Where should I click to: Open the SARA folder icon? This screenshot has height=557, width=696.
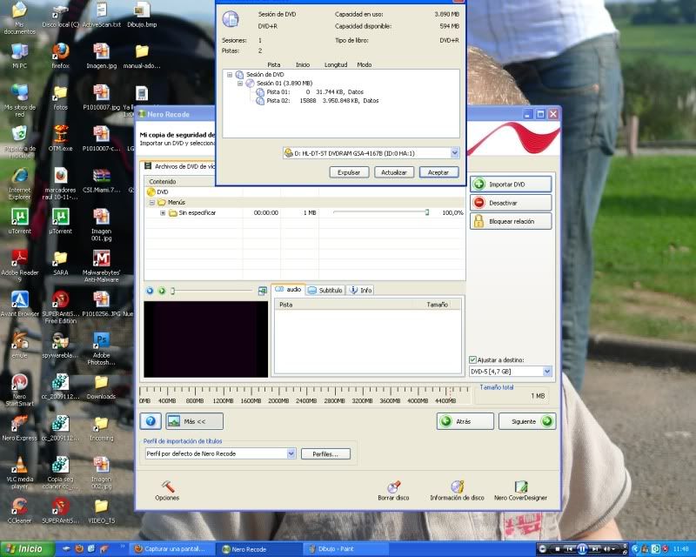coord(60,263)
